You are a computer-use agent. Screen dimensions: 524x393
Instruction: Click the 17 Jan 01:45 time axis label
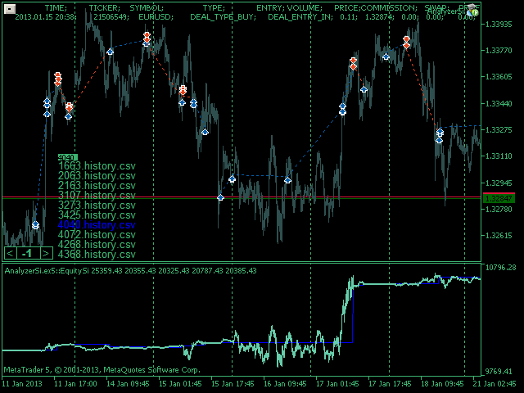click(x=340, y=384)
